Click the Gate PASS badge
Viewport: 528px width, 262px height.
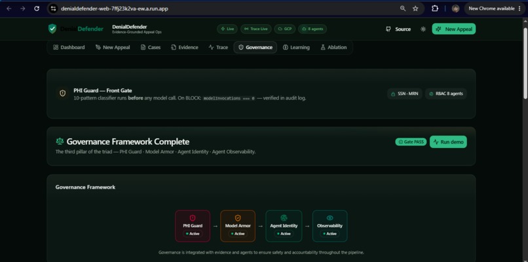point(411,141)
